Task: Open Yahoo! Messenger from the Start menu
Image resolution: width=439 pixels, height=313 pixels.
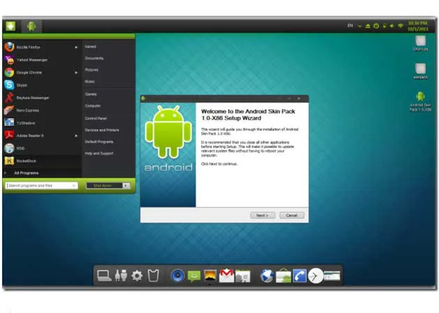Action: coord(40,60)
